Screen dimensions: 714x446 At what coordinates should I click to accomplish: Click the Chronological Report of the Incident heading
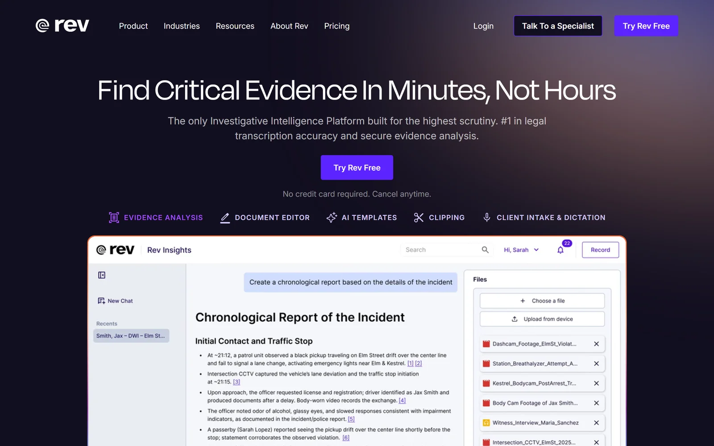300,318
